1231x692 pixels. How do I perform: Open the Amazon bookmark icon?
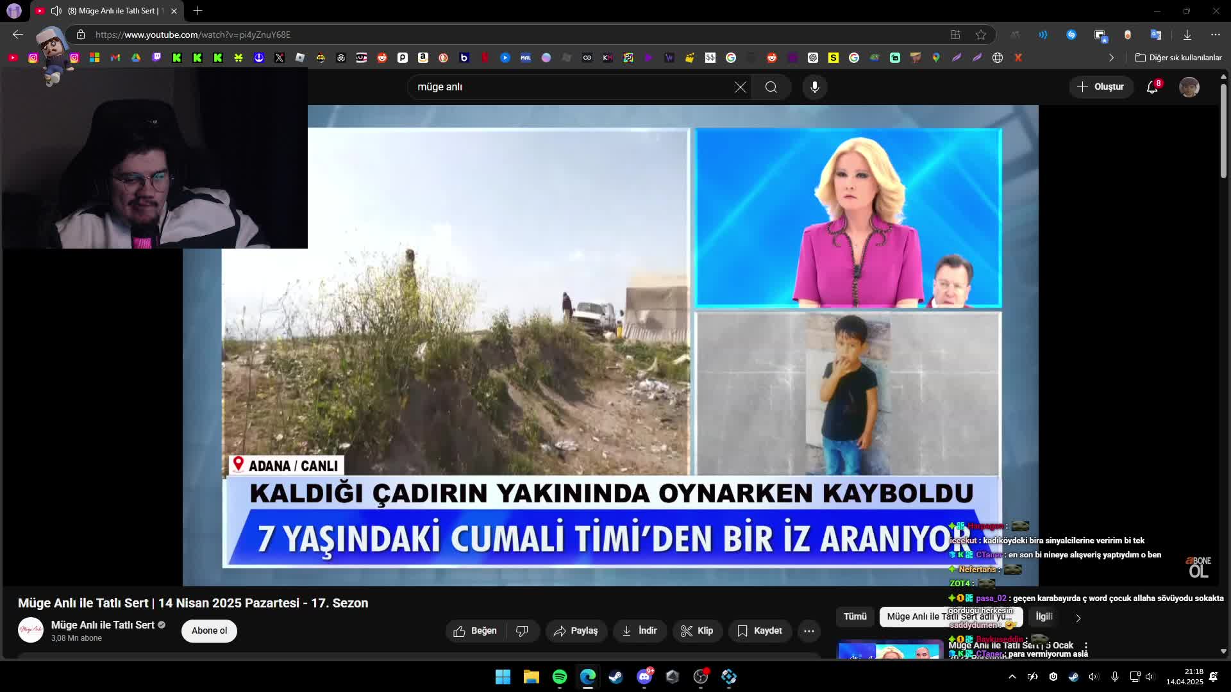tap(423, 58)
